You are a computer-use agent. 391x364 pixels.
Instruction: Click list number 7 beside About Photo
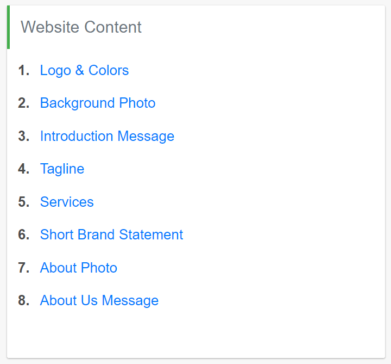click(x=24, y=268)
